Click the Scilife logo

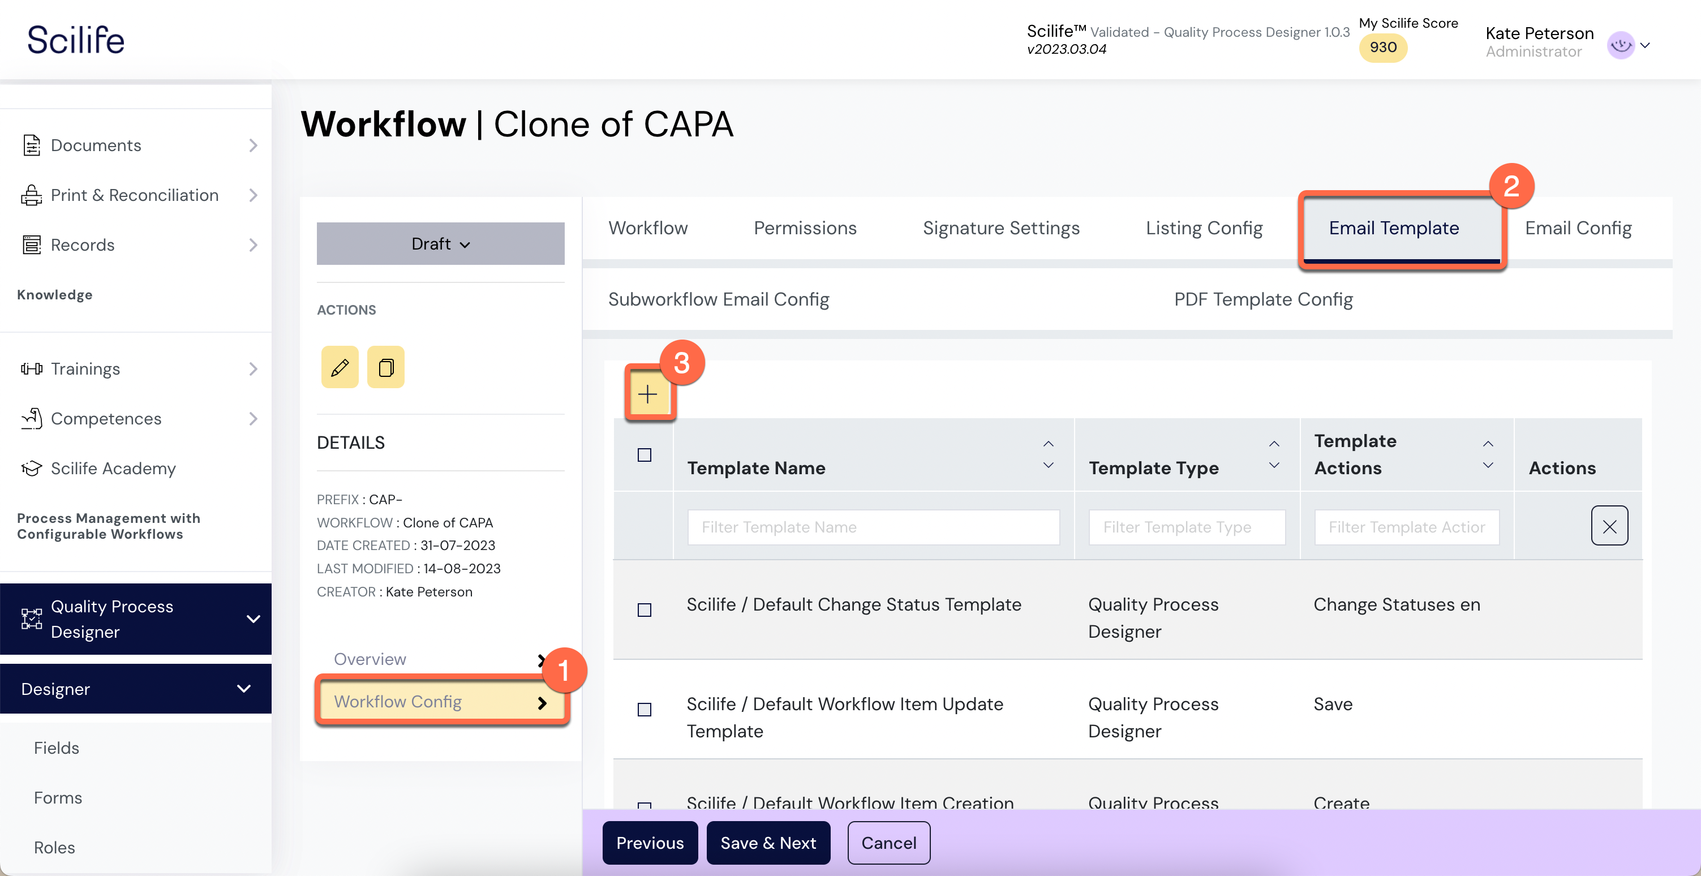click(76, 40)
